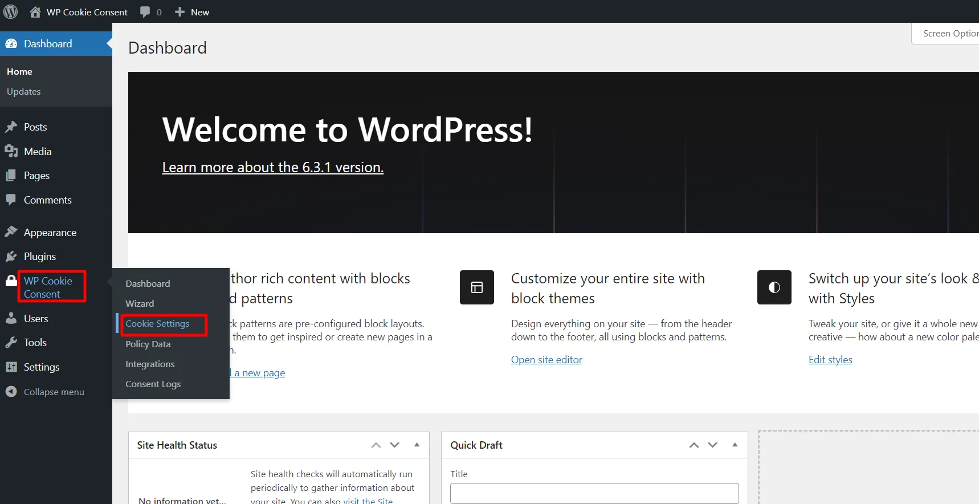Open Cookie Settings submenu item
The height and width of the screenshot is (504, 979).
point(157,324)
